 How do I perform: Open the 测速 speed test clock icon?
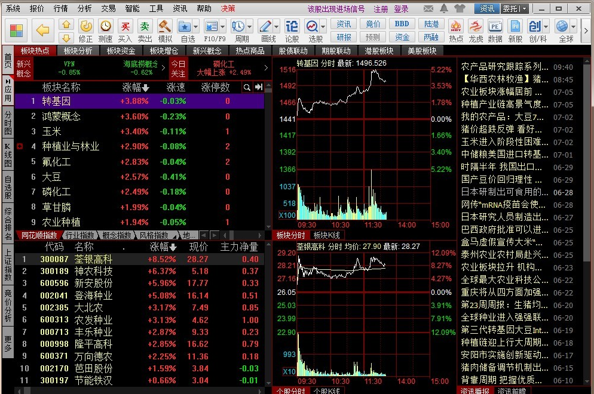[x=105, y=29]
